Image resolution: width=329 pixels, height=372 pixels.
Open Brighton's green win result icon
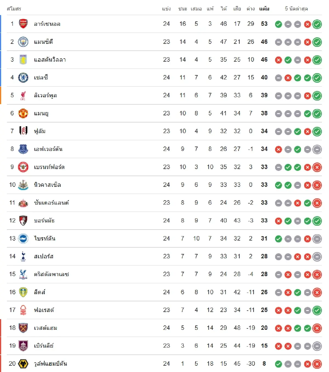[278, 239]
